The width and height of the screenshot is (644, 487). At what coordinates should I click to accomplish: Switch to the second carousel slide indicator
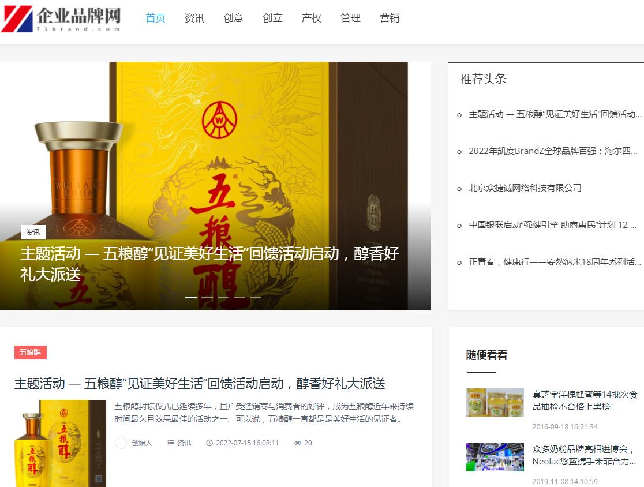[x=207, y=297]
